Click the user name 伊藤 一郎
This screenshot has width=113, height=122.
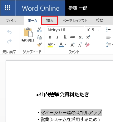(78, 8)
